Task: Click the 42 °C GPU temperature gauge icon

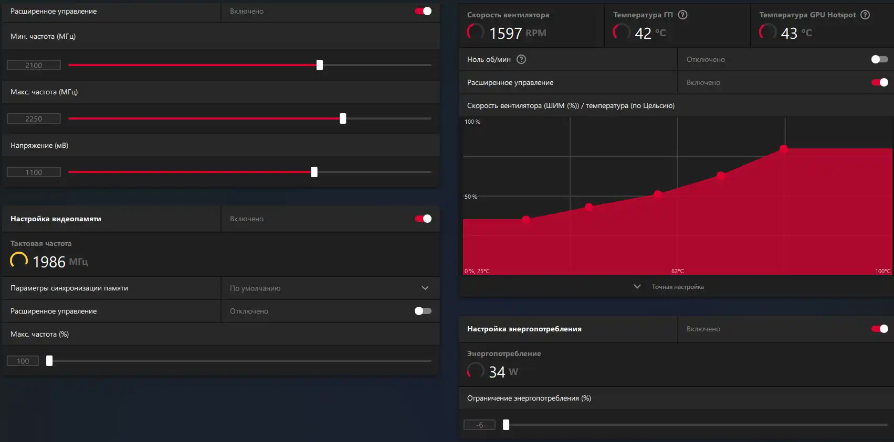Action: [x=622, y=32]
